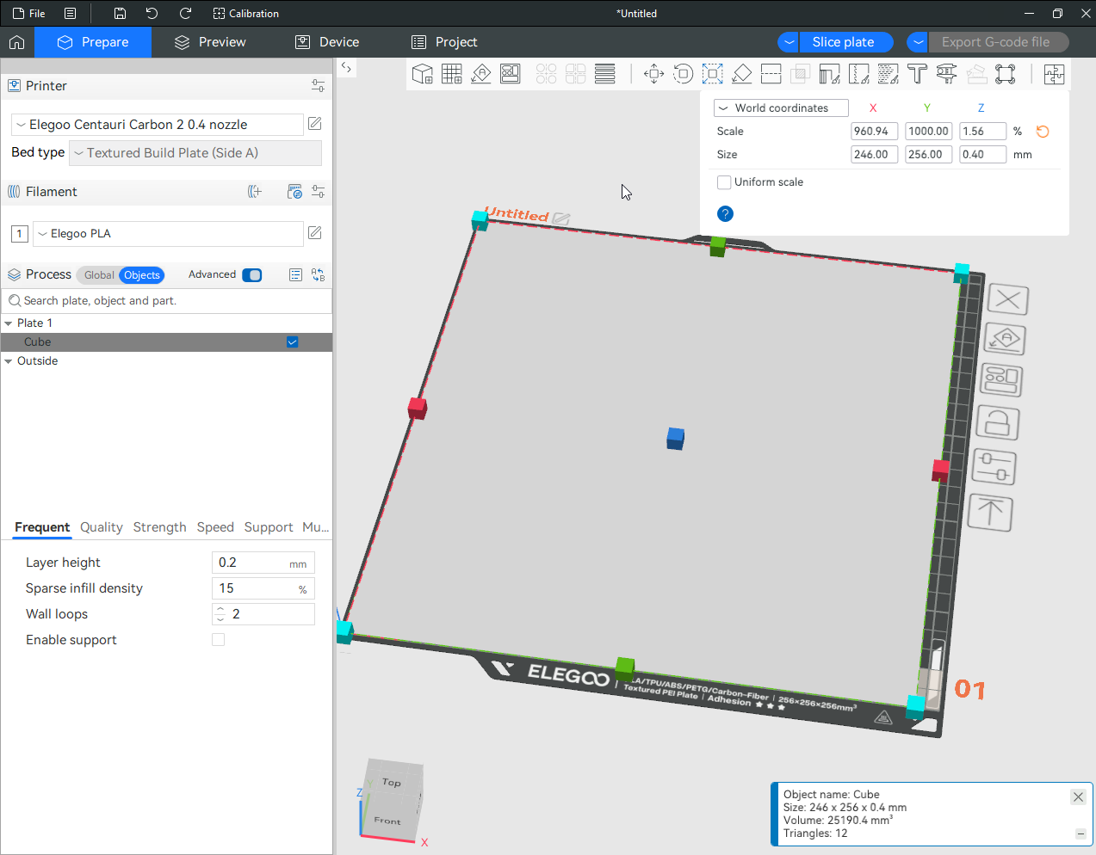Choose the Lay on face tool
This screenshot has width=1096, height=855.
741,74
